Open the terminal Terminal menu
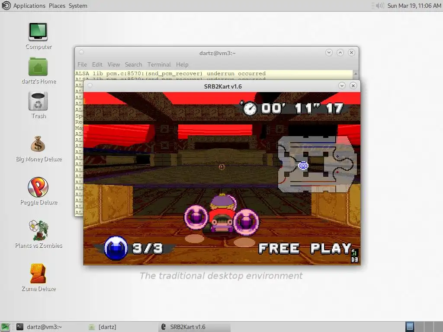This screenshot has height=332, width=443. pos(159,65)
